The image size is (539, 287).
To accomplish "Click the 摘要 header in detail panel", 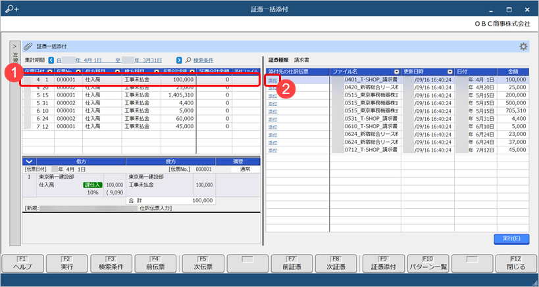I will 238,162.
